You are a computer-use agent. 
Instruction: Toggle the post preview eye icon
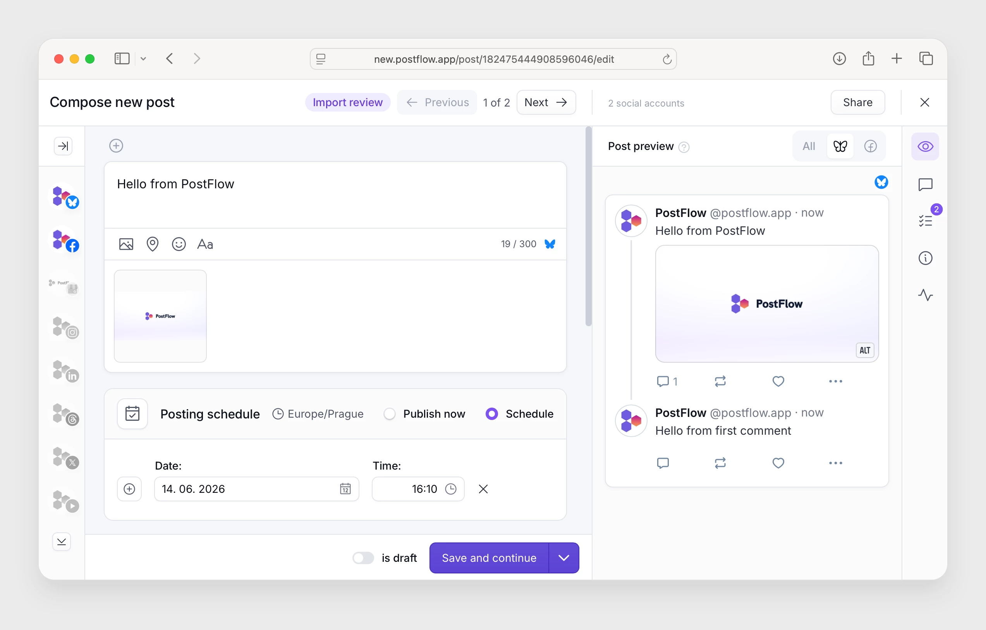pyautogui.click(x=925, y=146)
